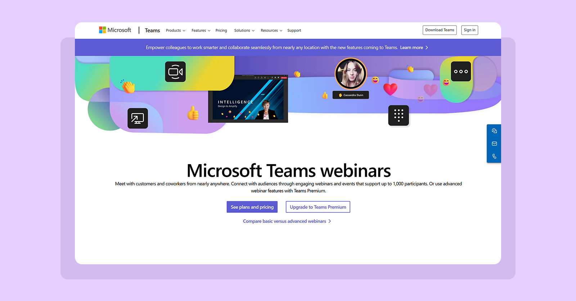Click the email envelope side icon
The width and height of the screenshot is (576, 301).
coord(494,144)
